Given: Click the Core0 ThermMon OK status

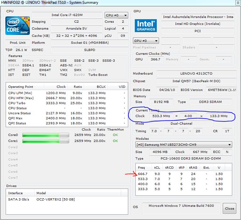Looking at the screenshot, I should tap(115, 135).
